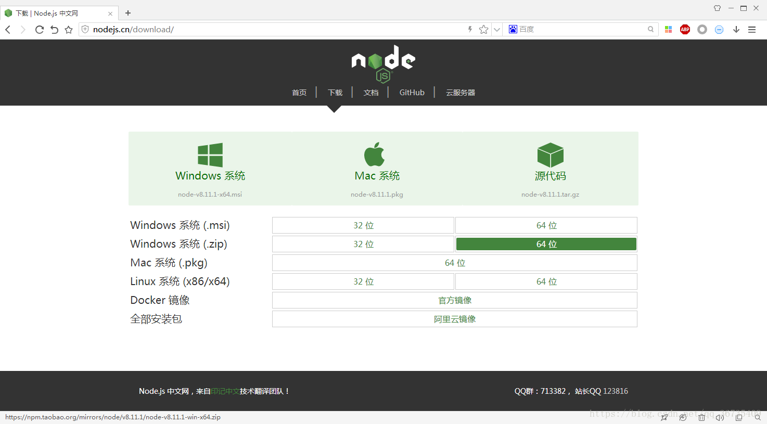Click the status bar sound icon

(x=720, y=417)
